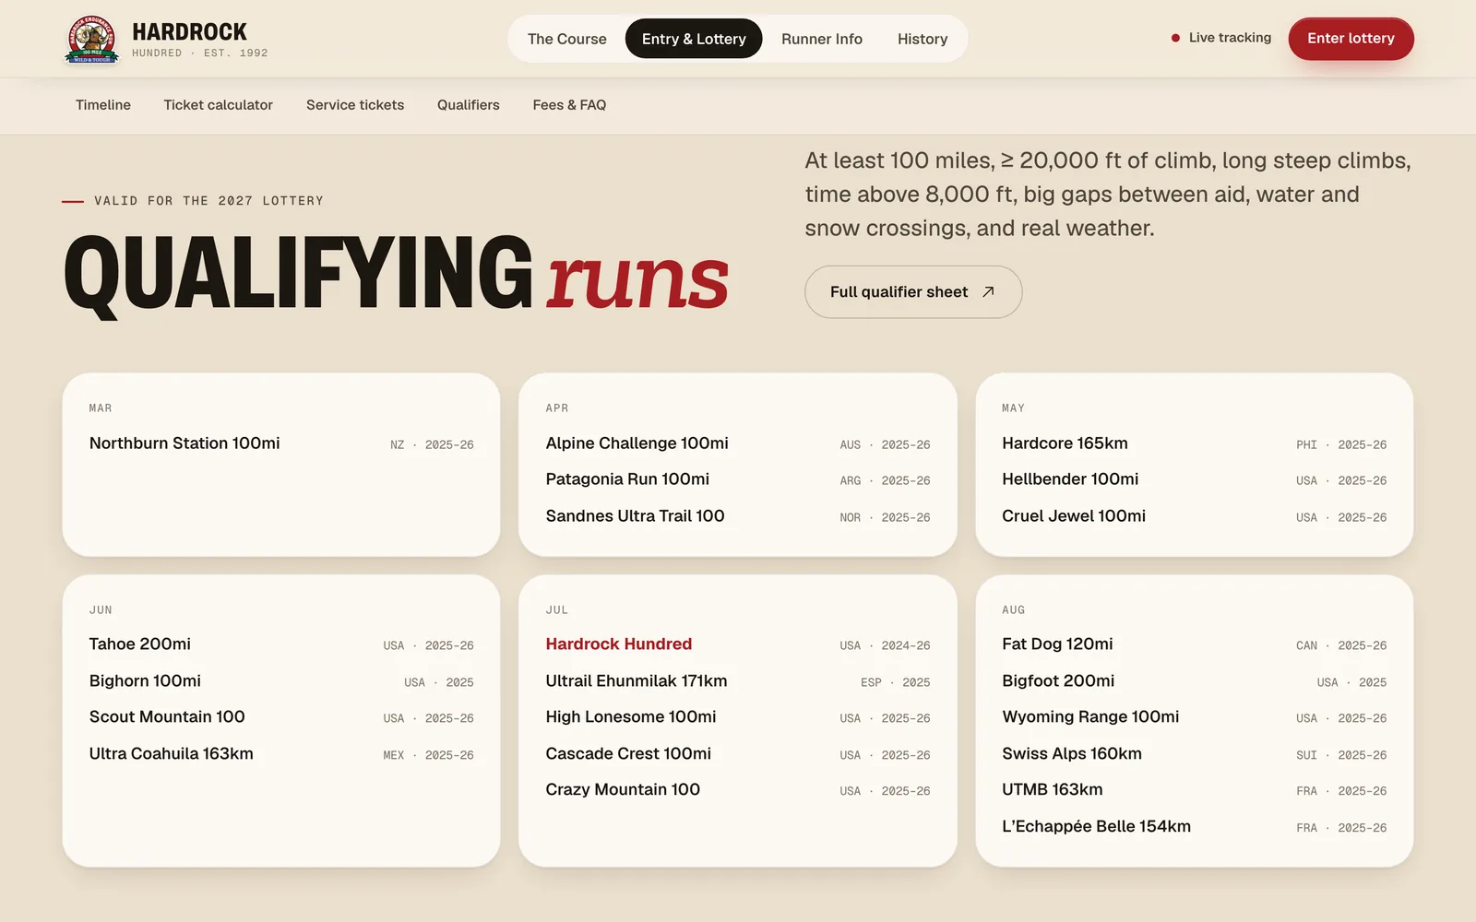
Task: Select the Qualifiers subnav item
Action: coord(469,105)
